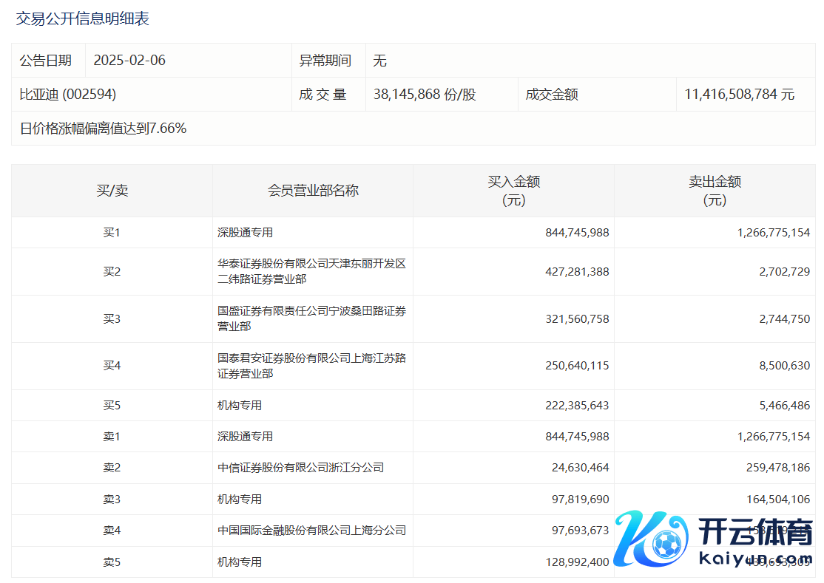Click the 会员营业部名称 column header
This screenshot has height=583, width=824.
tap(313, 191)
